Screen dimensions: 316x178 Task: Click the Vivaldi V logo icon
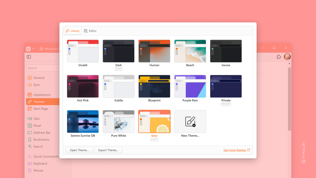(x=28, y=48)
